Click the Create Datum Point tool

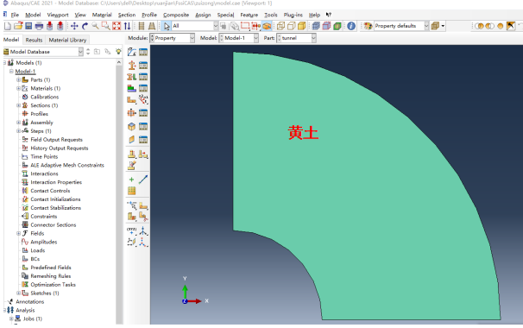[x=132, y=180]
